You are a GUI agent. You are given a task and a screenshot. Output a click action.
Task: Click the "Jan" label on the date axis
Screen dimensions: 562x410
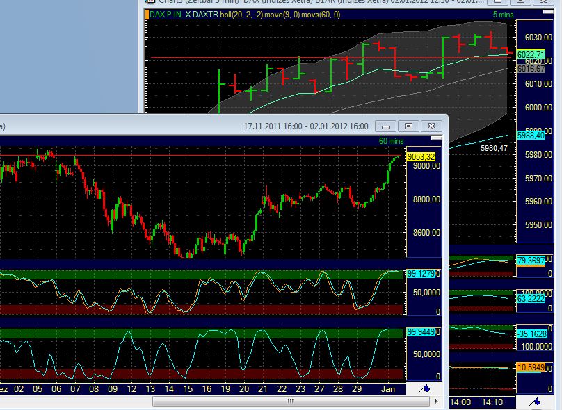tap(387, 389)
